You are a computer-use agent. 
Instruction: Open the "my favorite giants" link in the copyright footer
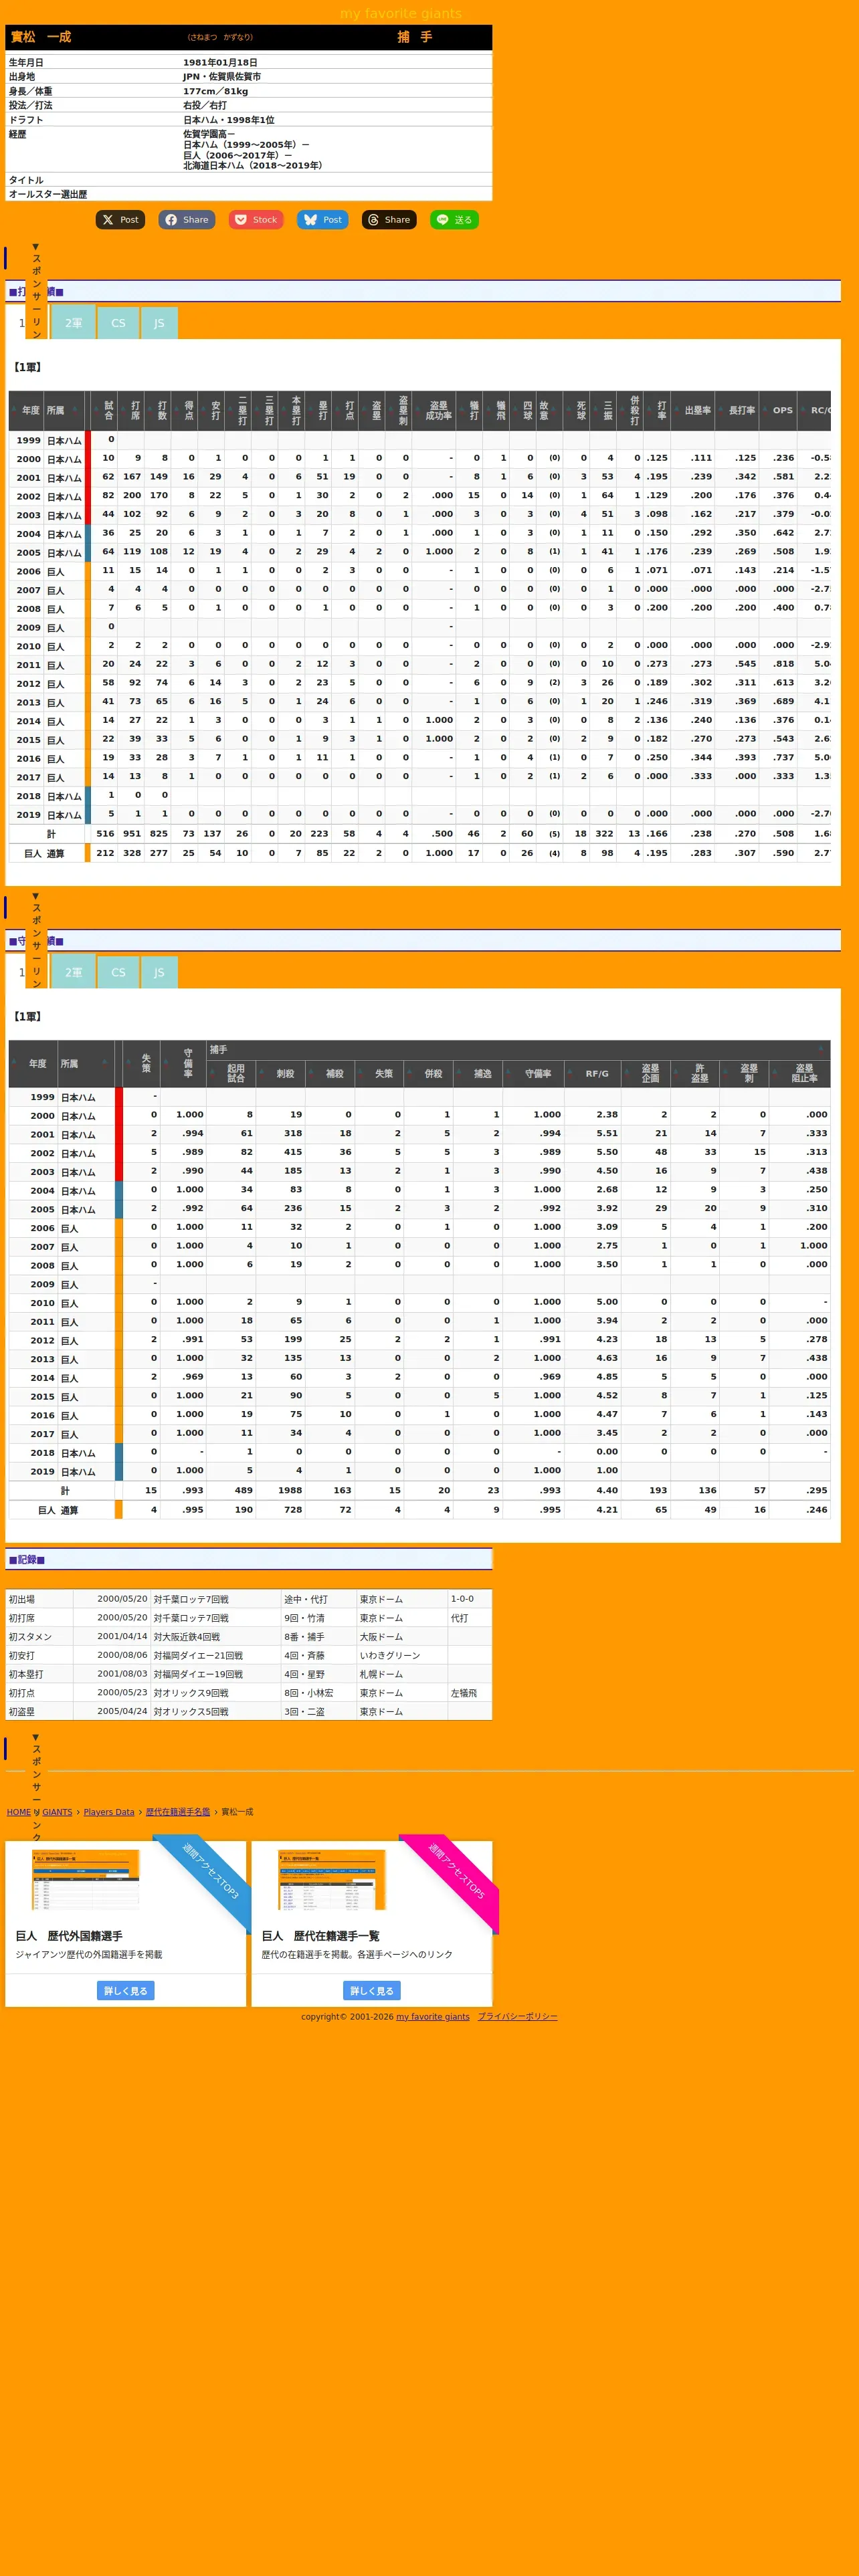click(433, 2017)
